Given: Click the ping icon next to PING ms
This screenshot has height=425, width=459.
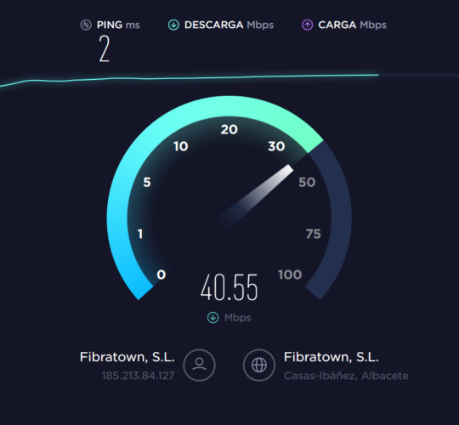Looking at the screenshot, I should tap(86, 25).
